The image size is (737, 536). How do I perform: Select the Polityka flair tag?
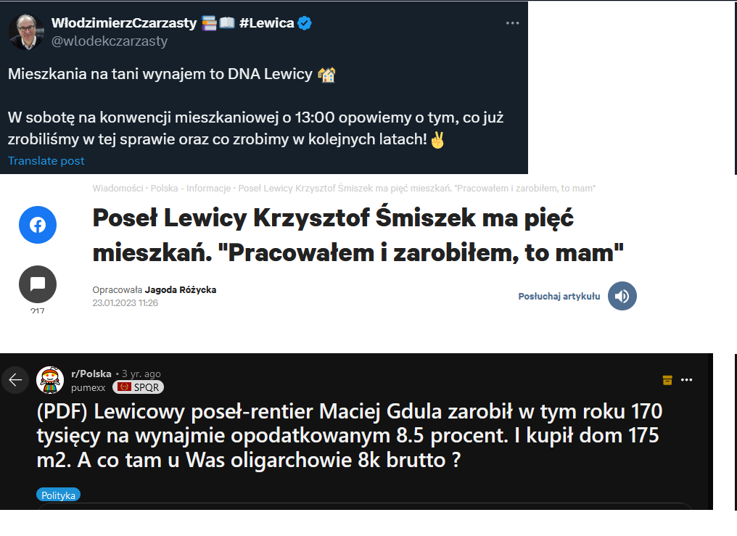(x=58, y=495)
